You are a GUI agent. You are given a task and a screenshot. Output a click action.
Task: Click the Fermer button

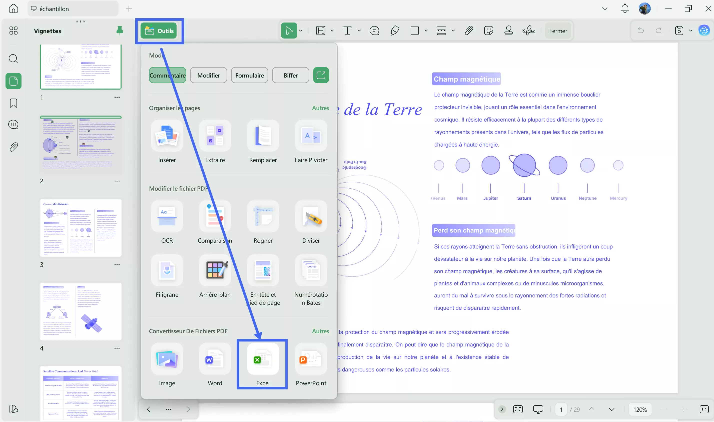558,31
